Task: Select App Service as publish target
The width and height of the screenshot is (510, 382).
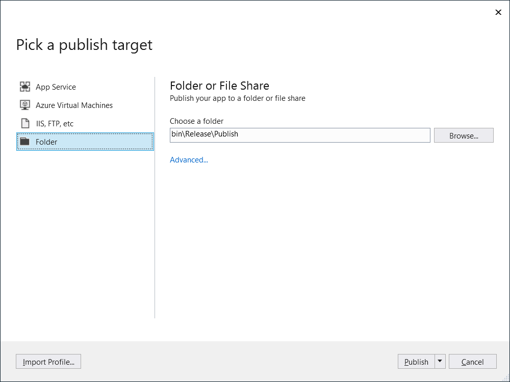Action: click(56, 87)
